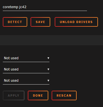103x107 pixels.
Task: Click the arrow icon of the middle dropdown
Action: click(48, 69)
